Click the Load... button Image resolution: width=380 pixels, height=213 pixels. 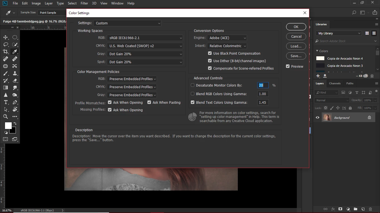(296, 46)
